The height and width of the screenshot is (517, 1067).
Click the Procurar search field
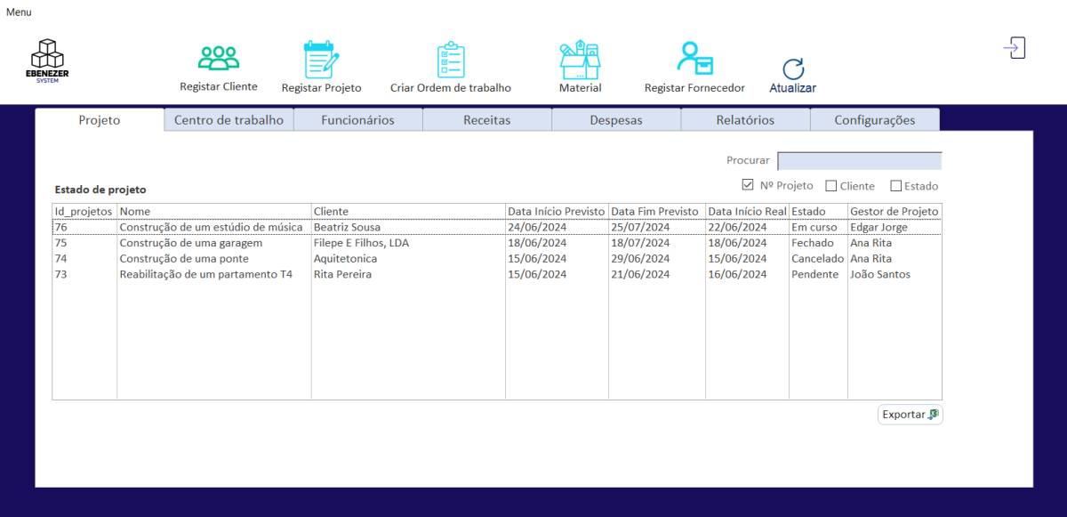859,161
